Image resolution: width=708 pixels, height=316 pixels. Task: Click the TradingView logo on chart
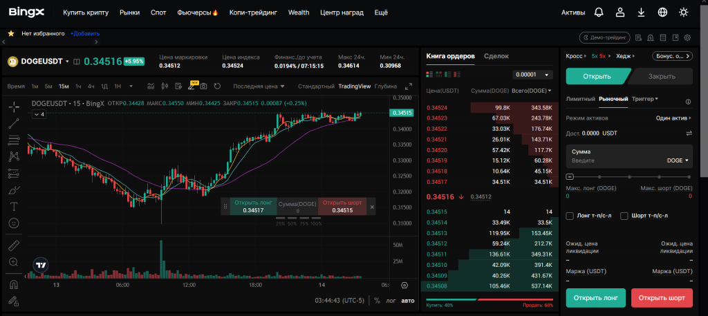coord(41,265)
